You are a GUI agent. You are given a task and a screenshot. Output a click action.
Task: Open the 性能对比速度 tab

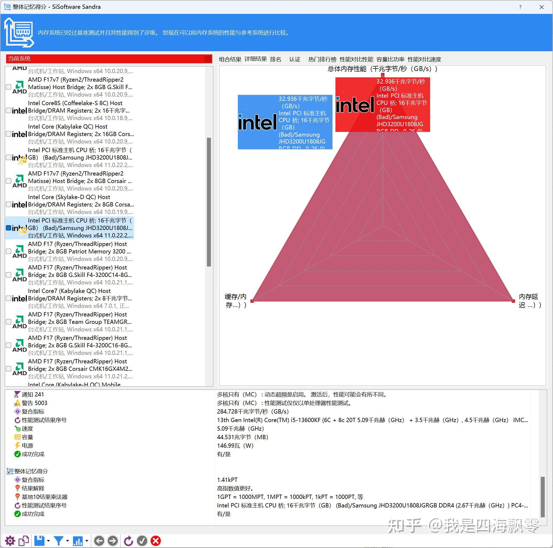424,59
